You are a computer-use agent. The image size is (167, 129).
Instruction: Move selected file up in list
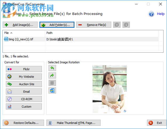tap(117, 25)
